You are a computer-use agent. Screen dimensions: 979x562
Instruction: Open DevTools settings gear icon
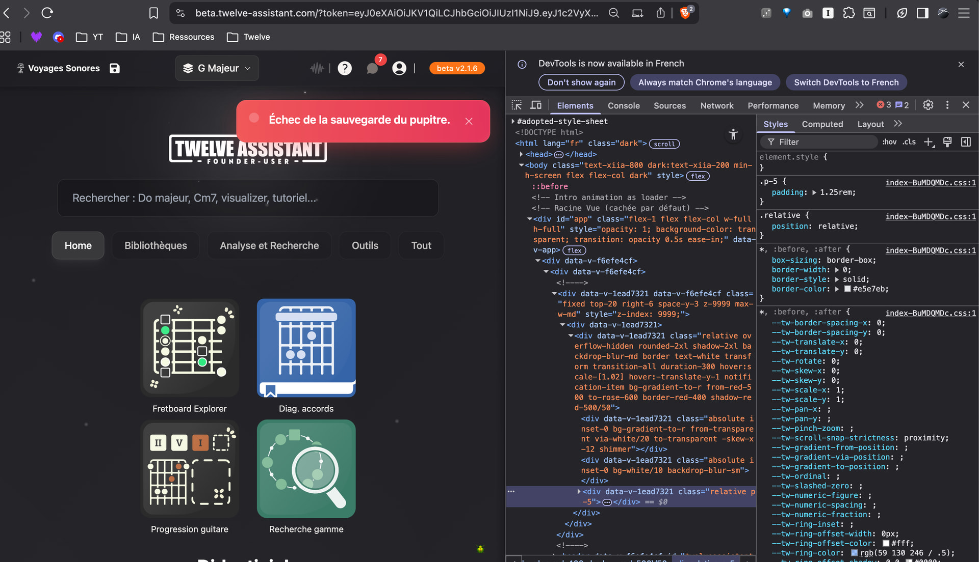pos(928,105)
